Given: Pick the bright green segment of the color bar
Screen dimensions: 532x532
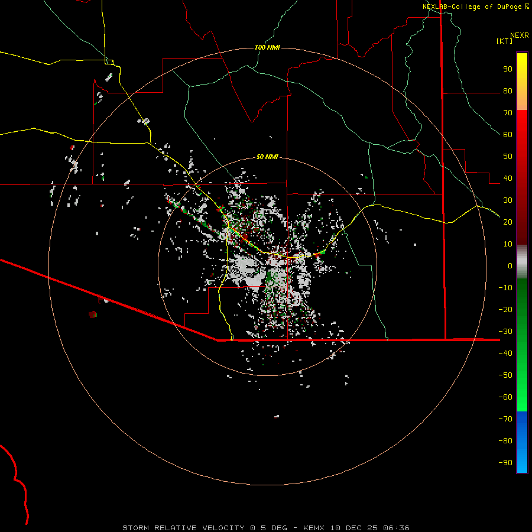Looking at the screenshot, I should [x=522, y=390].
